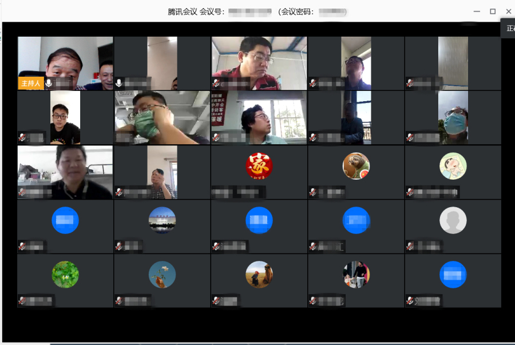Select video tile with red banner behind person
The height and width of the screenshot is (345, 515).
point(259,117)
